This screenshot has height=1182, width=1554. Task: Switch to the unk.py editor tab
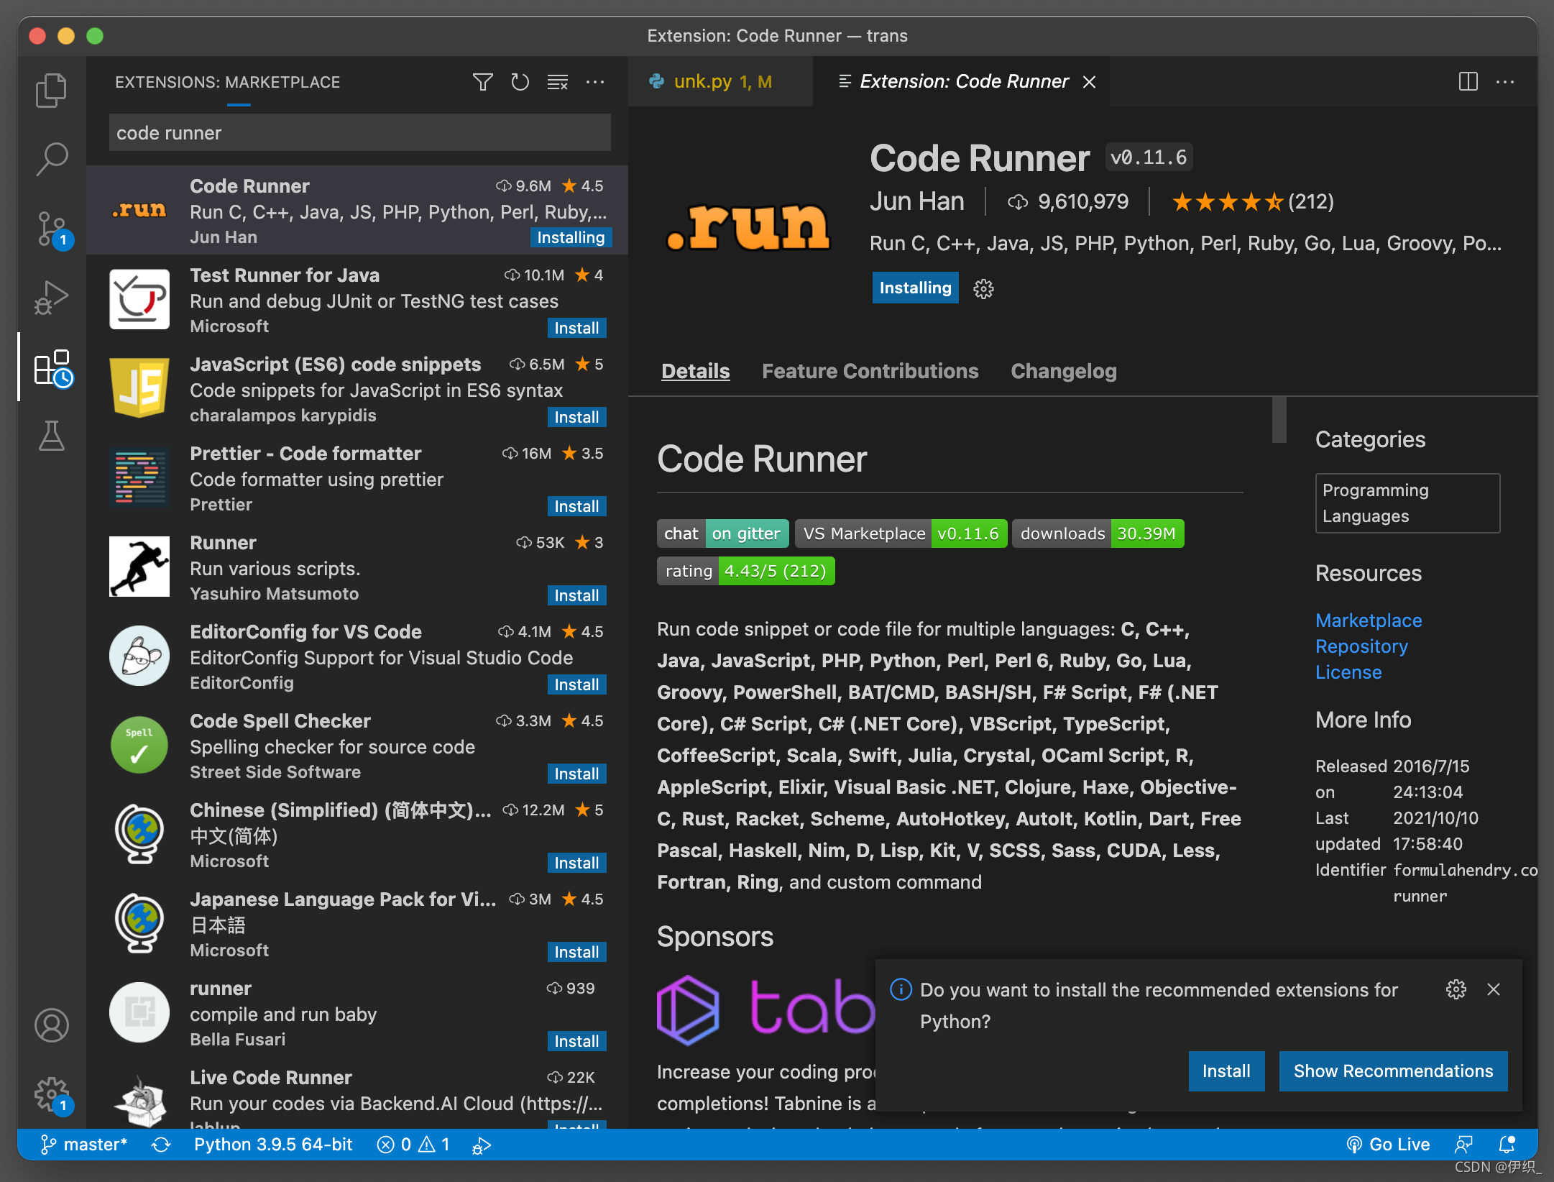coord(720,82)
